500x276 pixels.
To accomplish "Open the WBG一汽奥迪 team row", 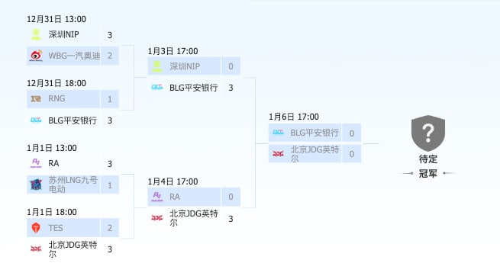I will coord(73,56).
